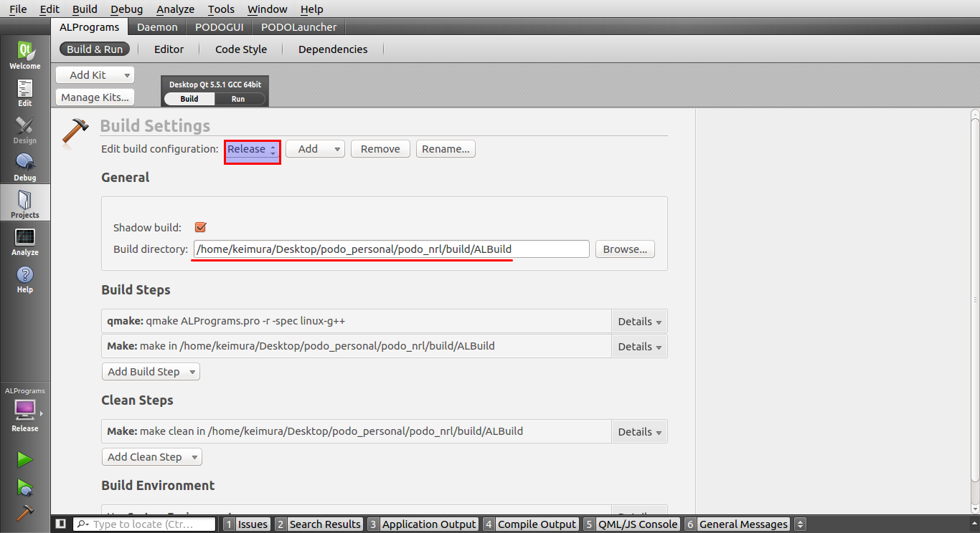This screenshot has width=980, height=533.
Task: Open the Add Clean Step dropdown
Action: [x=152, y=457]
